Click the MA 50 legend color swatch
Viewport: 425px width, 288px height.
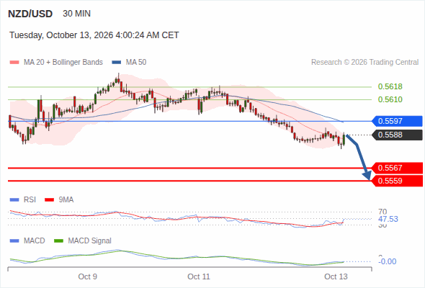pyautogui.click(x=117, y=63)
